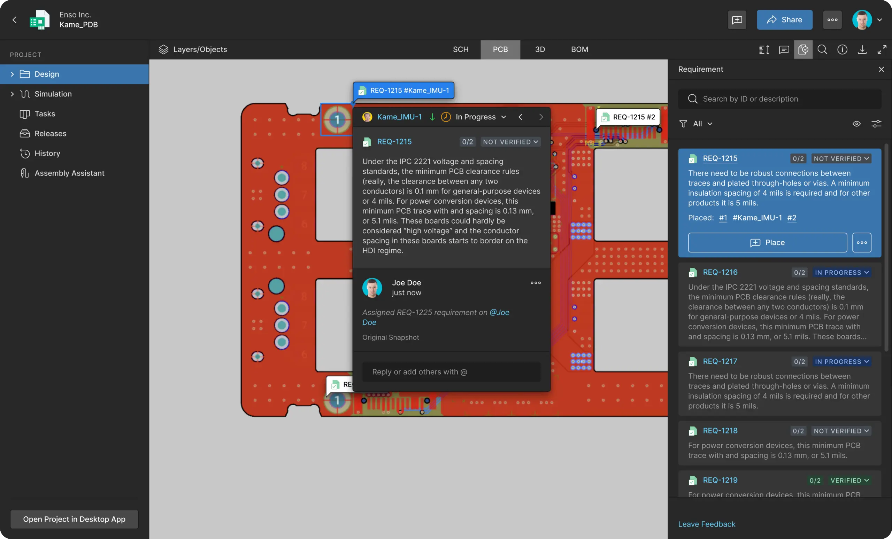This screenshot has width=892, height=539.
Task: Switch to the SCH tab
Action: coord(461,49)
